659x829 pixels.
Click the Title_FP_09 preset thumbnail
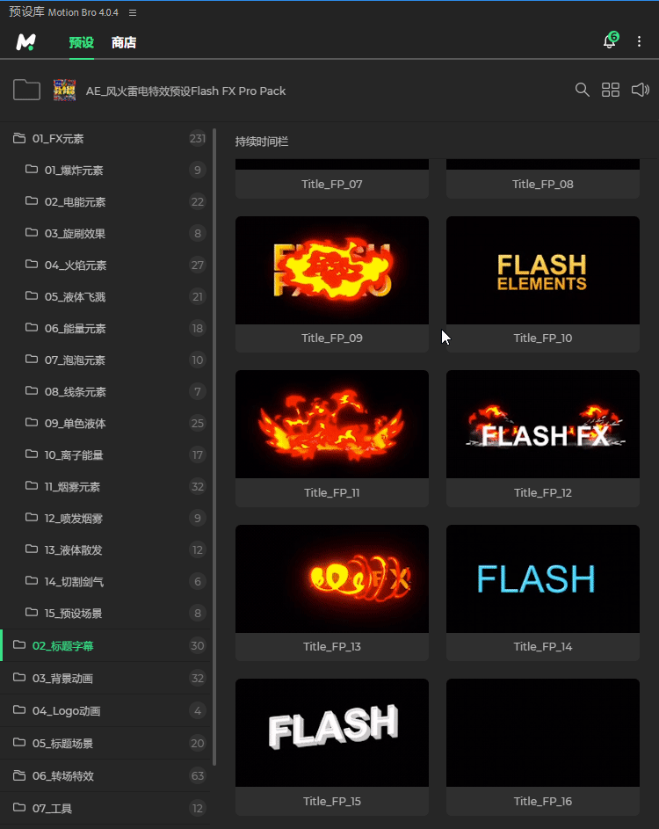point(332,270)
